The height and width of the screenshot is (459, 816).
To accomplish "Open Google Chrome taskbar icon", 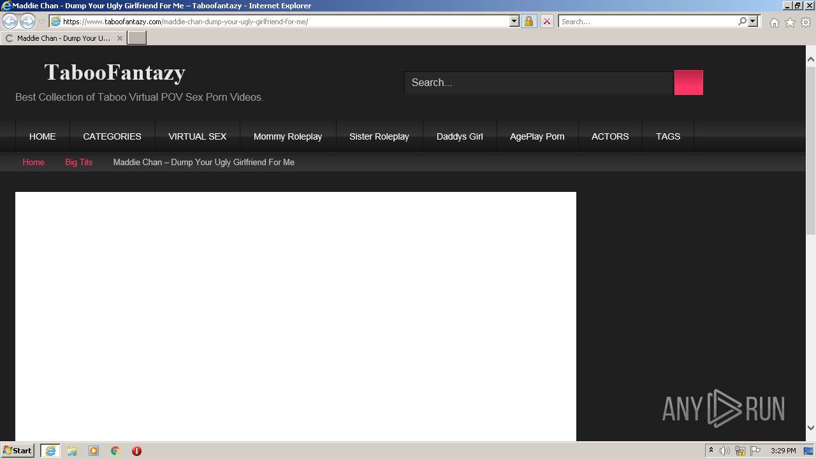I will (115, 451).
